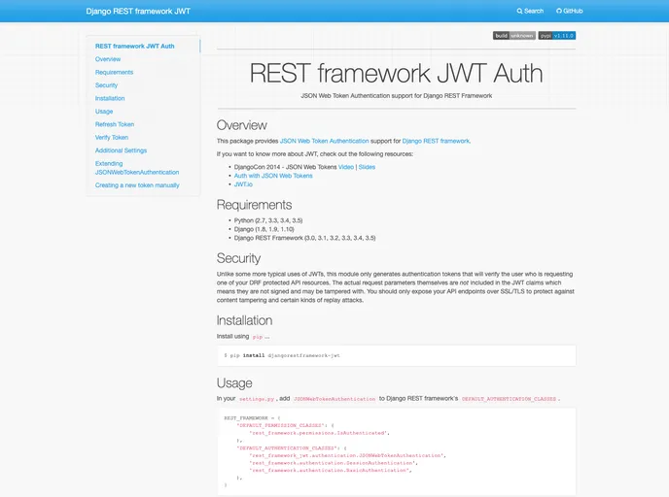Click the BasicAuthentication code line
The height and width of the screenshot is (497, 669).
pos(331,471)
